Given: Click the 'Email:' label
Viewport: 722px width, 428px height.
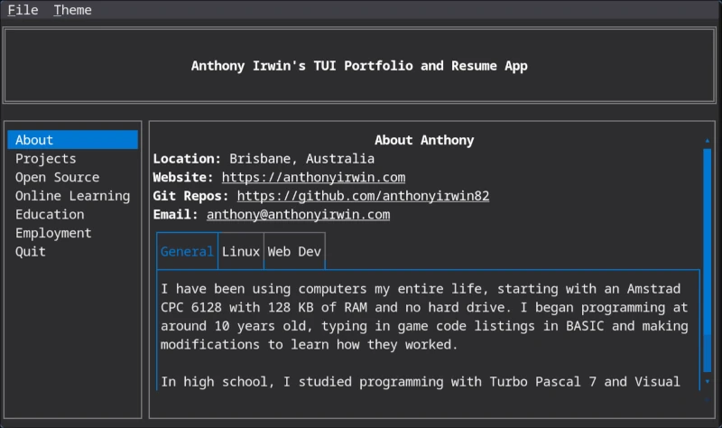Looking at the screenshot, I should (175, 215).
